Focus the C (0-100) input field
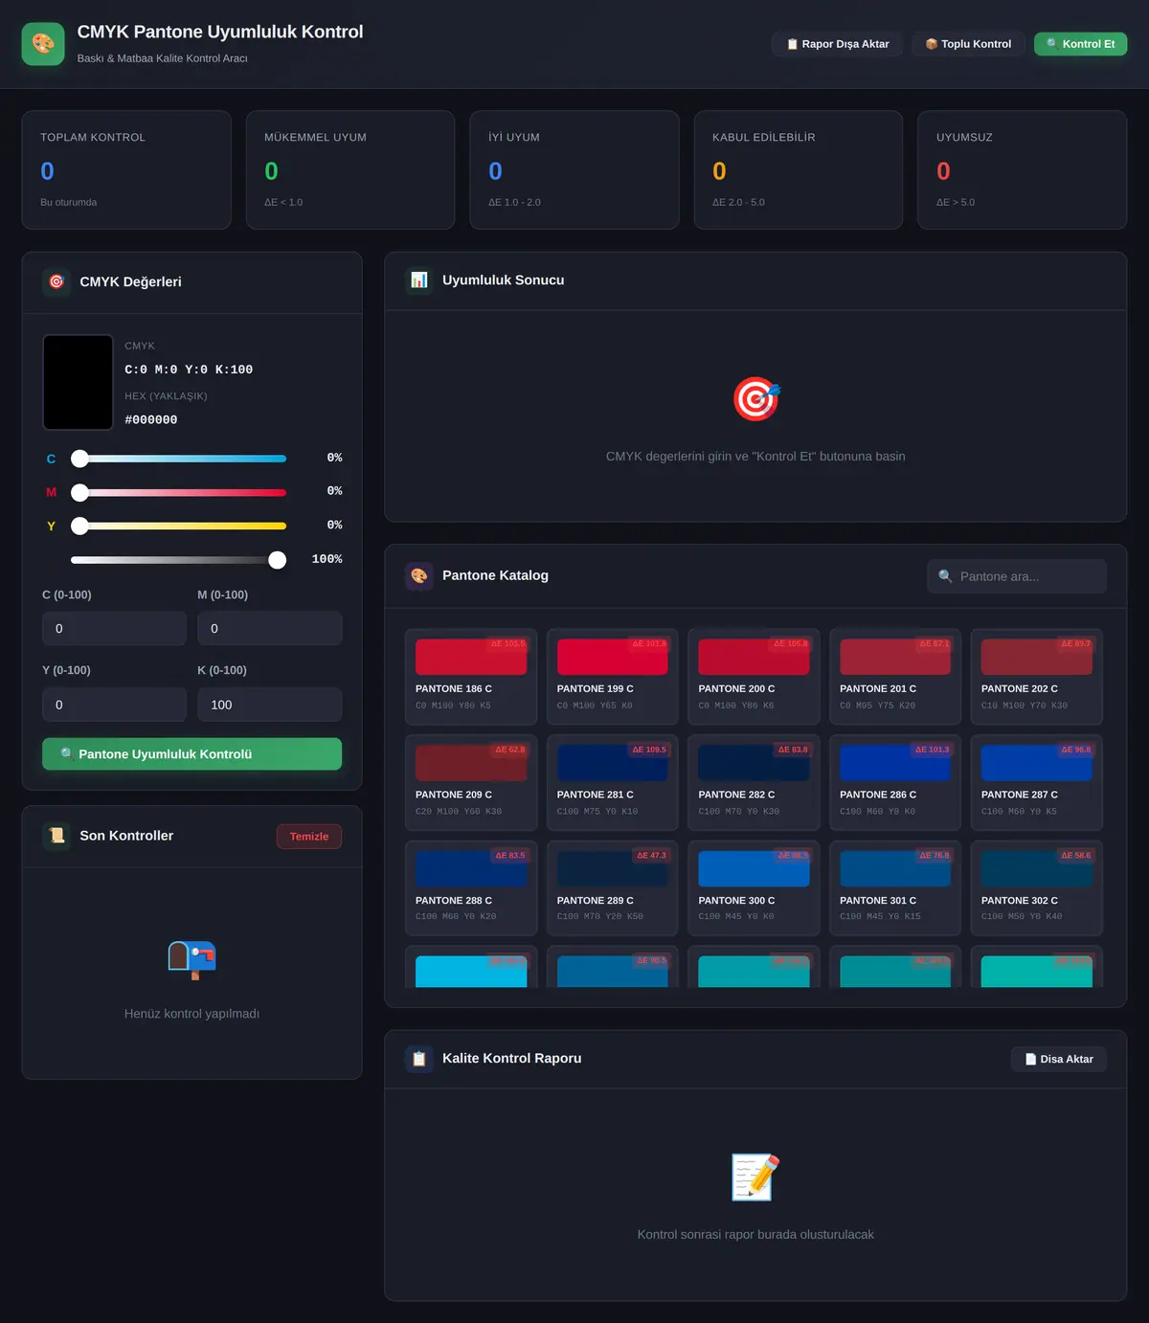Screen dimensions: 1149x1323 click(114, 628)
